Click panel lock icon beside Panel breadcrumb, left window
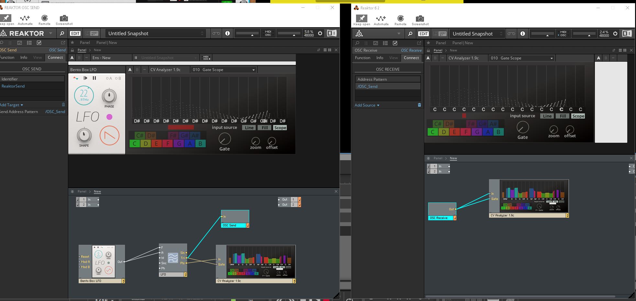Viewport: 636px width, 301px height. (x=73, y=50)
